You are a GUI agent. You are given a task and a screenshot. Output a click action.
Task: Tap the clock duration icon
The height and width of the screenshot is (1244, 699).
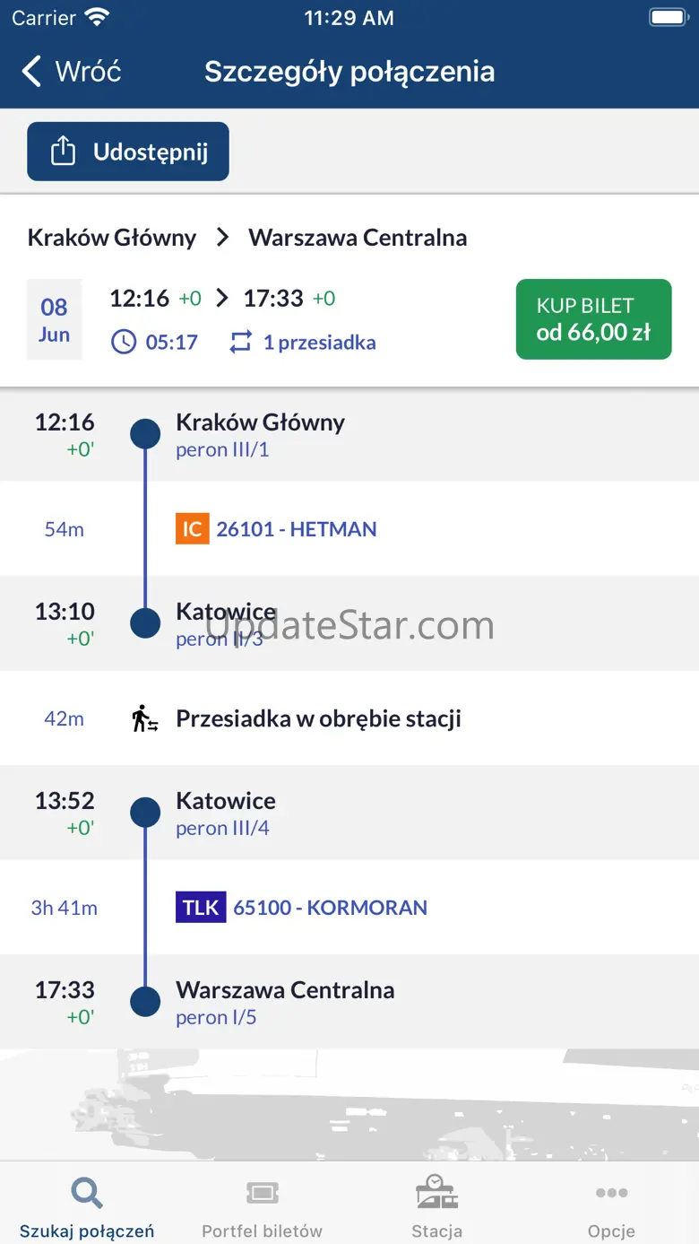point(123,342)
